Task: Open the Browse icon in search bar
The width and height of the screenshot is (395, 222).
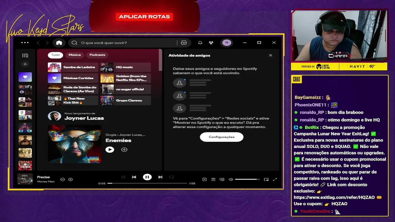Action: click(184, 43)
